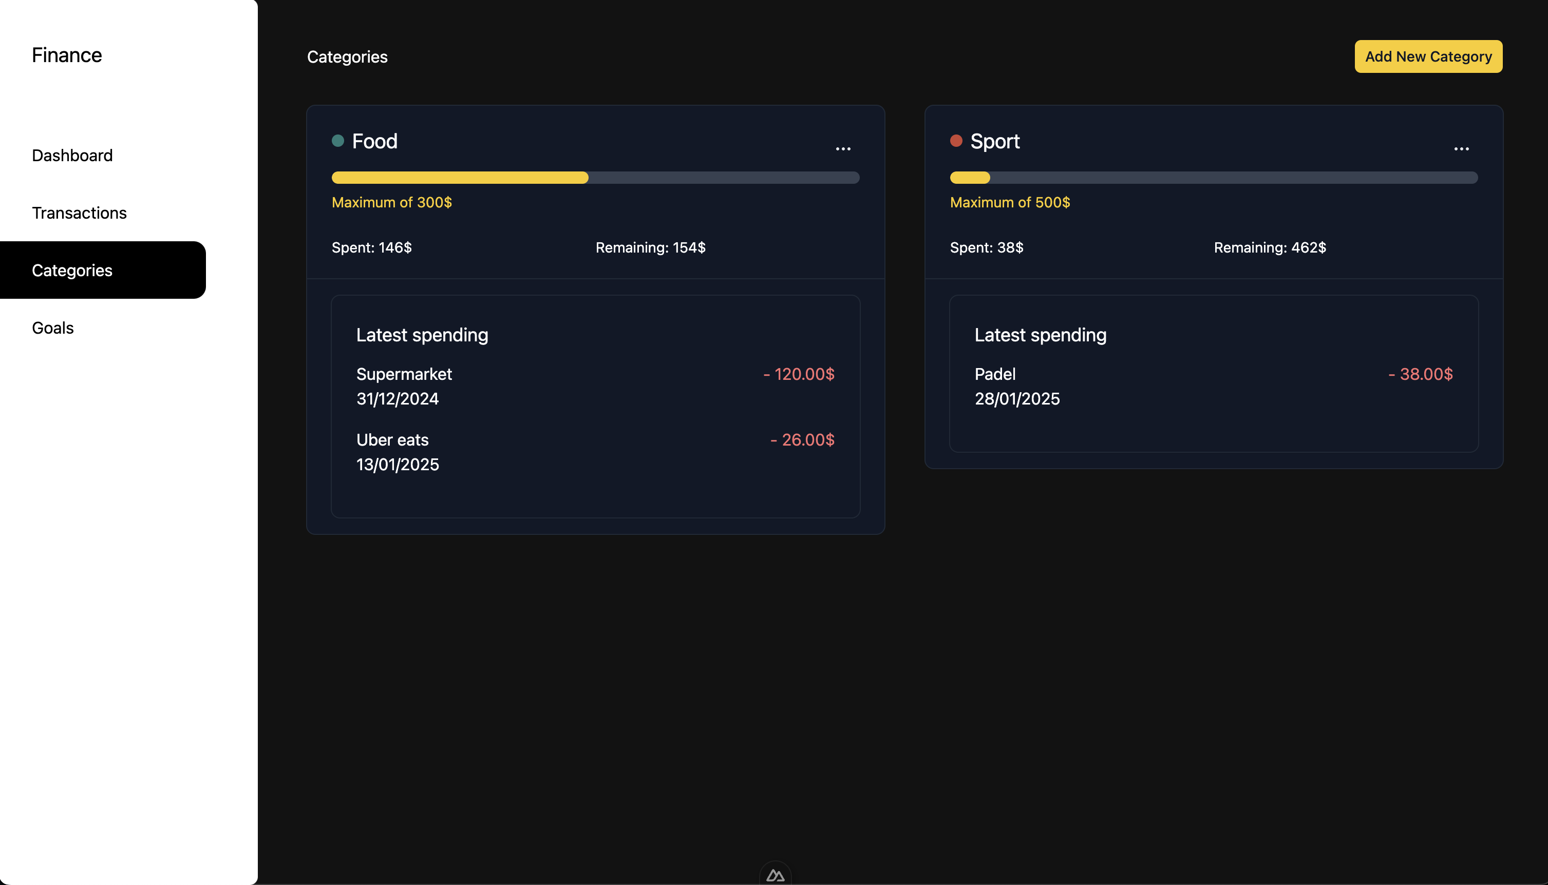Image resolution: width=1548 pixels, height=885 pixels.
Task: Click the red Sport color dot
Action: 956,141
